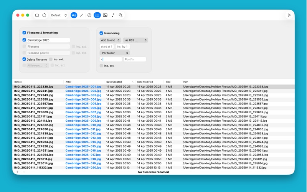Click the Filename postfix input field
Image resolution: width=307 pixels, height=192 pixels.
tap(48, 53)
